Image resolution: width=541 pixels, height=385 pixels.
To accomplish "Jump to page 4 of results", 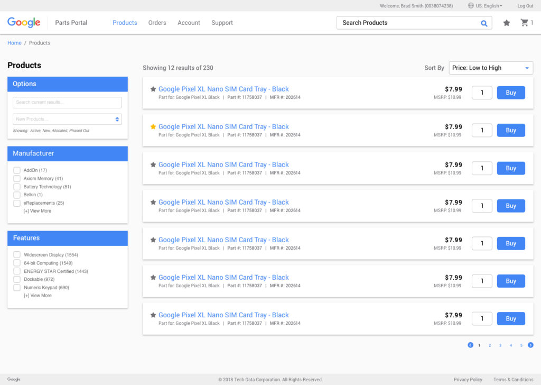I will (511, 345).
